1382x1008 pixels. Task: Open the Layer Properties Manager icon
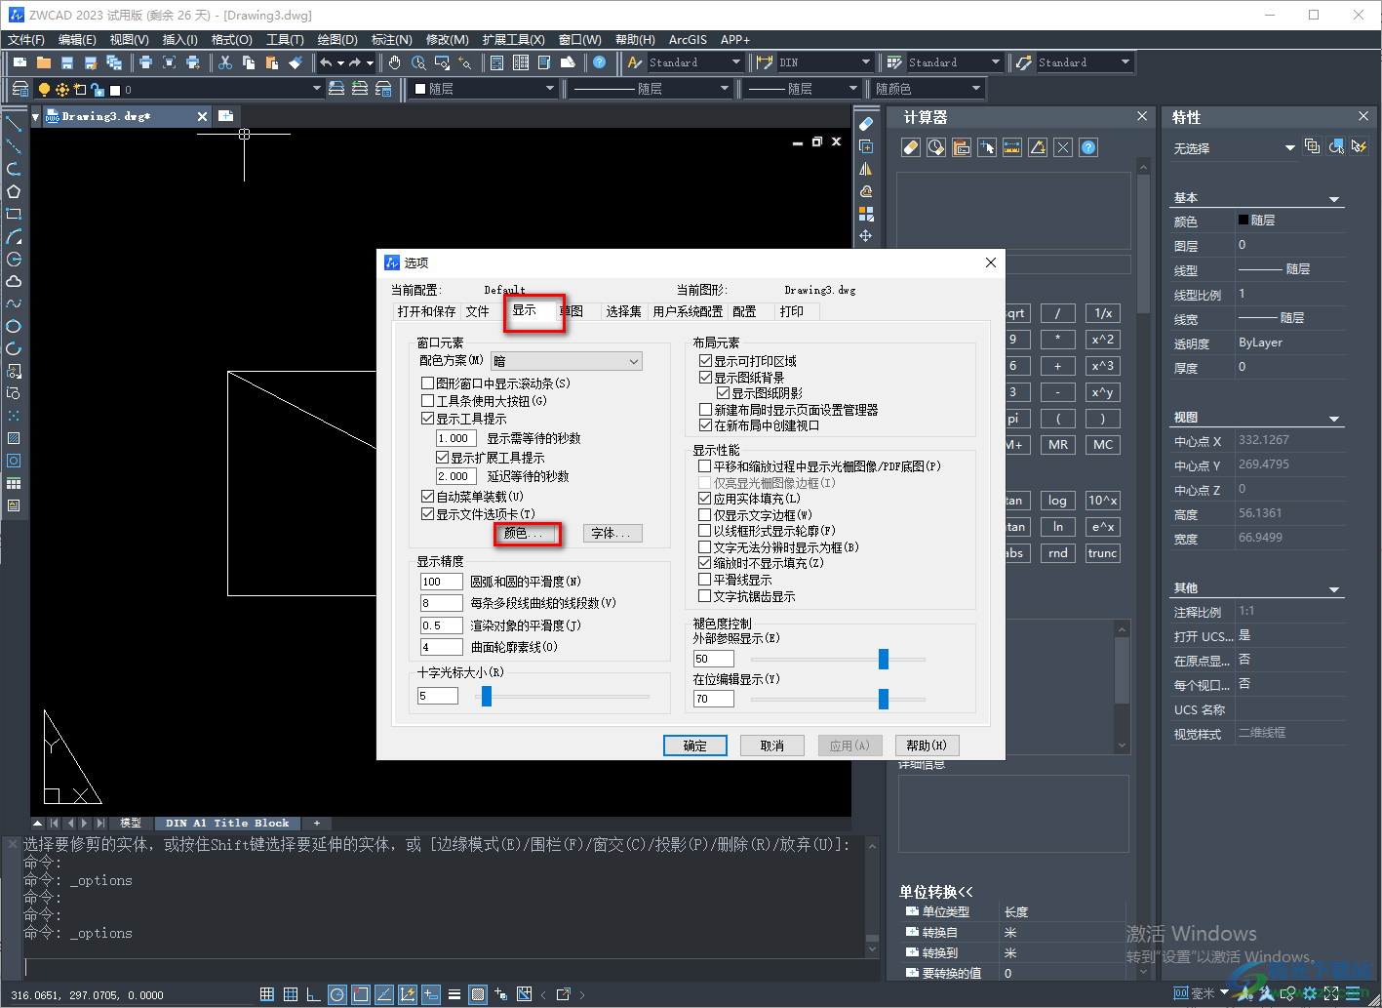(x=20, y=89)
